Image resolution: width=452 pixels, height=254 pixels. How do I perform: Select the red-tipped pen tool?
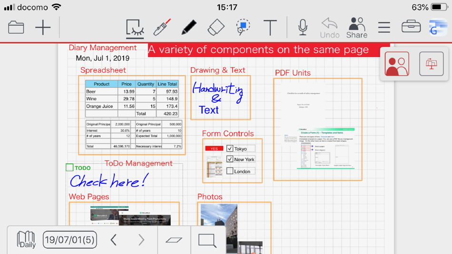click(x=162, y=28)
